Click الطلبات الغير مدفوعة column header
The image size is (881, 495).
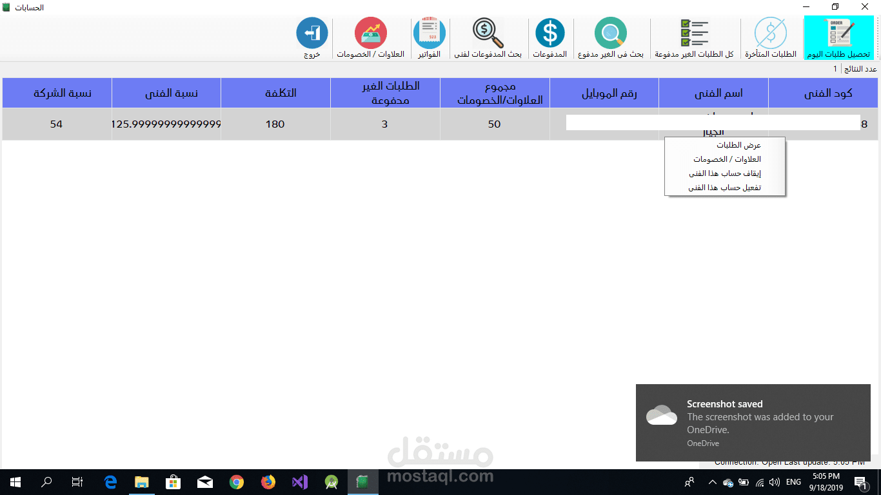385,93
